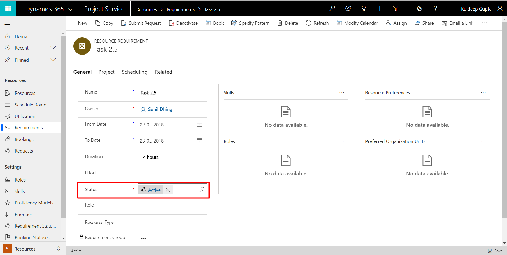
Task: Remove the Active status value
Action: (x=168, y=190)
